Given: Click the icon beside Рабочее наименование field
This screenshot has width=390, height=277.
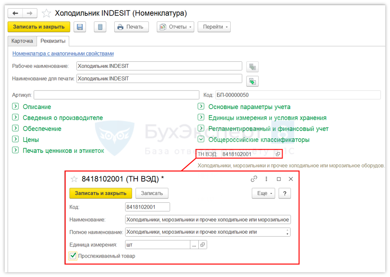Looking at the screenshot, I should 252,67.
